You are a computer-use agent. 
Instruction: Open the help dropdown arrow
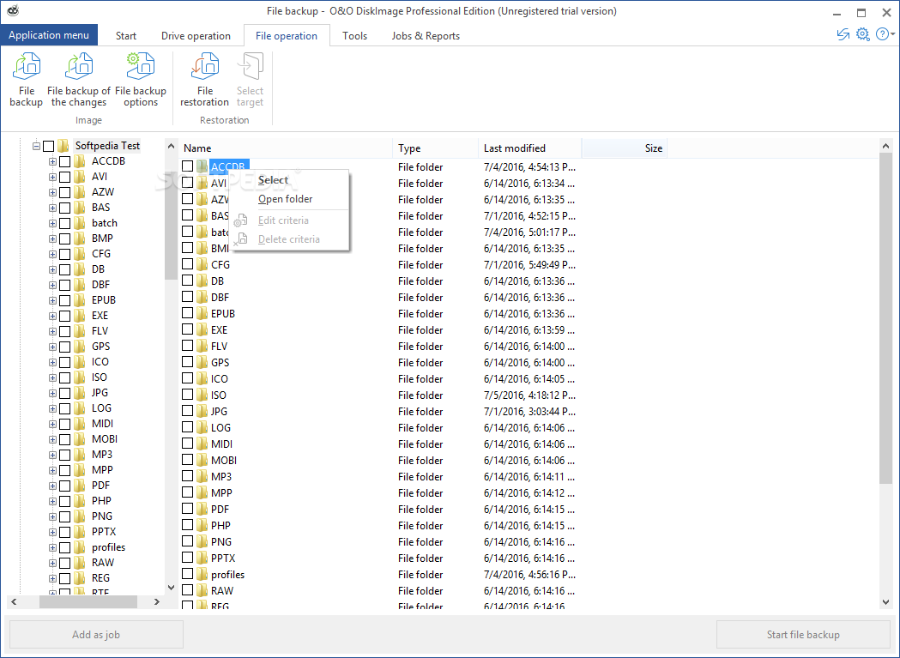(893, 34)
